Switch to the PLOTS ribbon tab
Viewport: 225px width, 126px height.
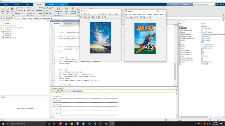point(17,4)
